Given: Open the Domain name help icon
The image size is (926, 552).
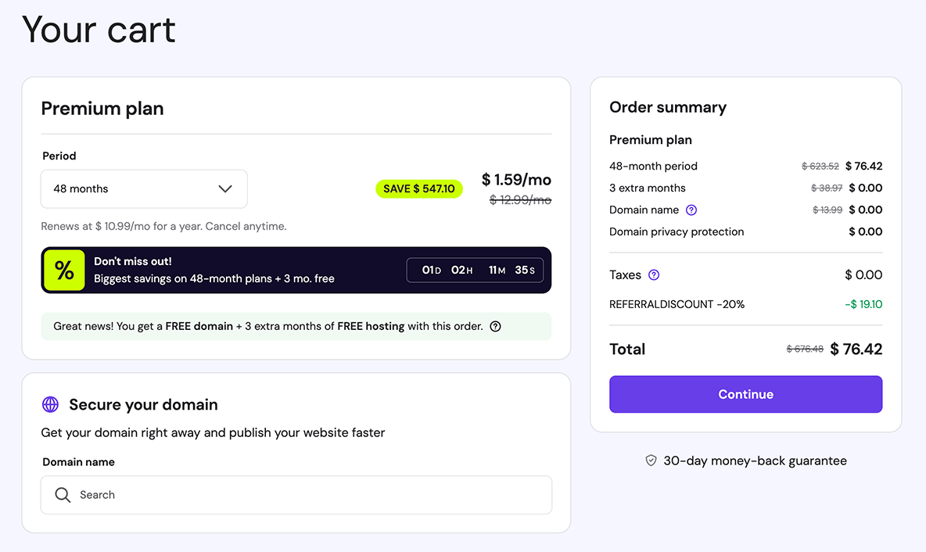Looking at the screenshot, I should (691, 210).
